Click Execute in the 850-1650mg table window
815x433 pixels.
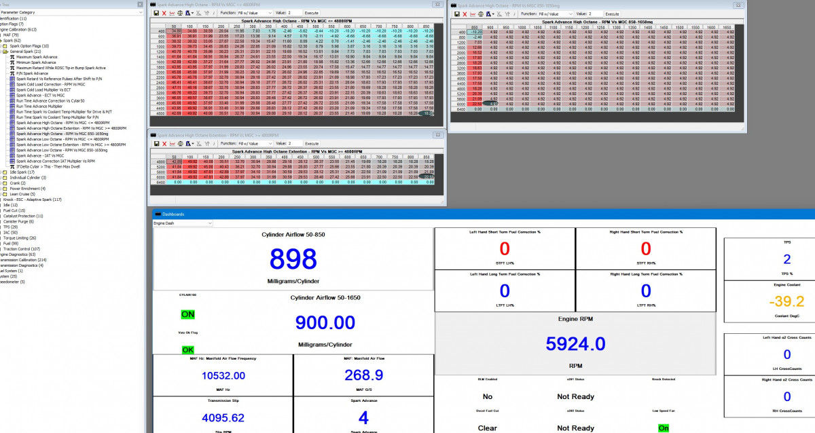click(x=613, y=13)
